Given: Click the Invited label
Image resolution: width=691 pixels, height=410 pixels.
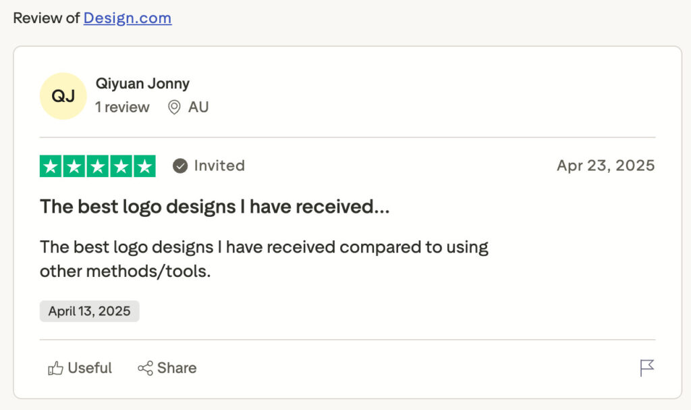Looking at the screenshot, I should (219, 166).
